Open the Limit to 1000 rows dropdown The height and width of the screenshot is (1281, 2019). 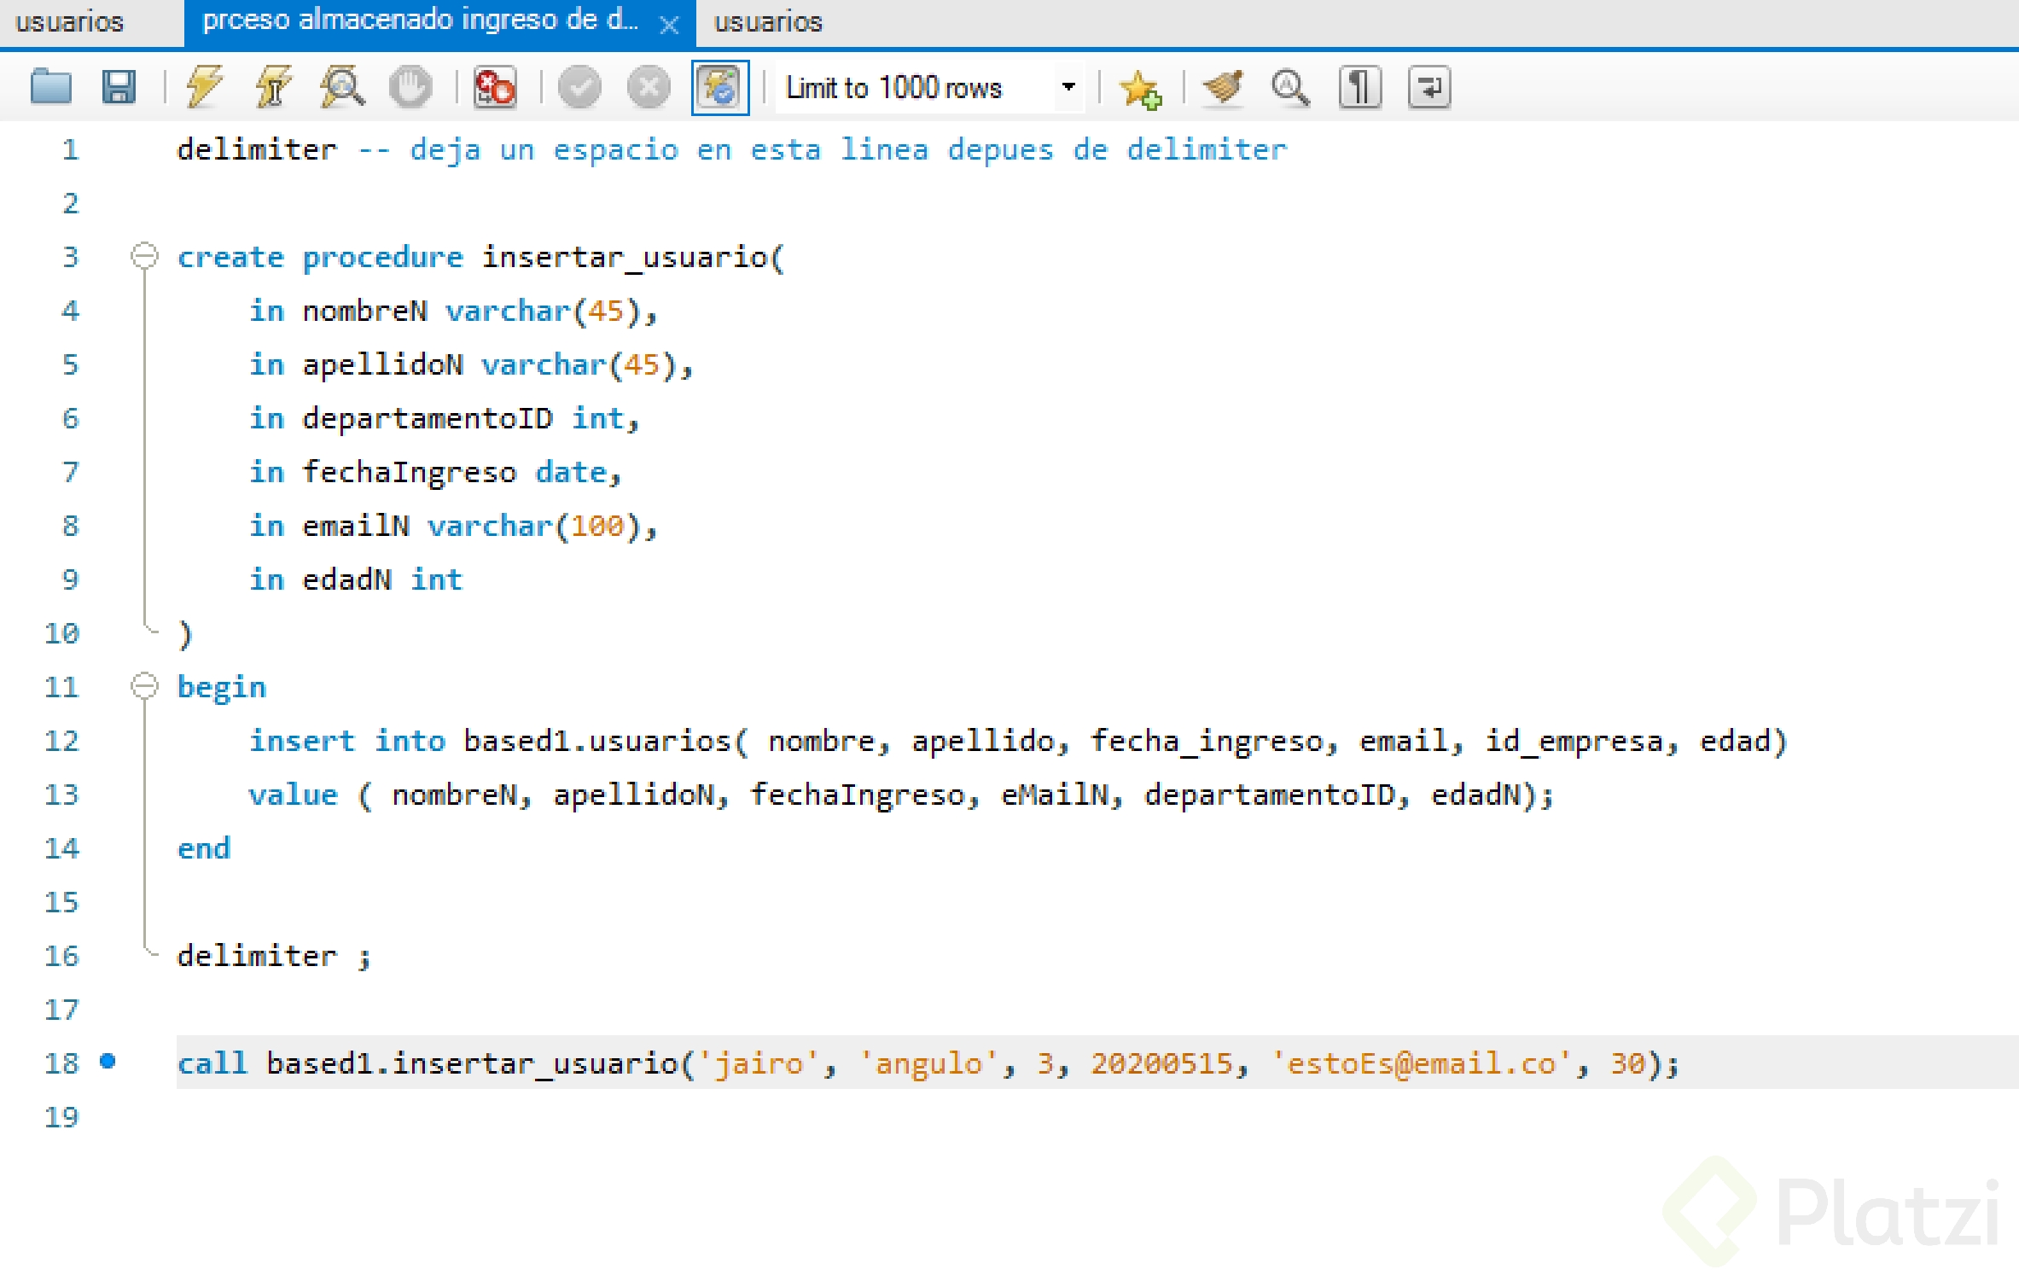(1068, 87)
